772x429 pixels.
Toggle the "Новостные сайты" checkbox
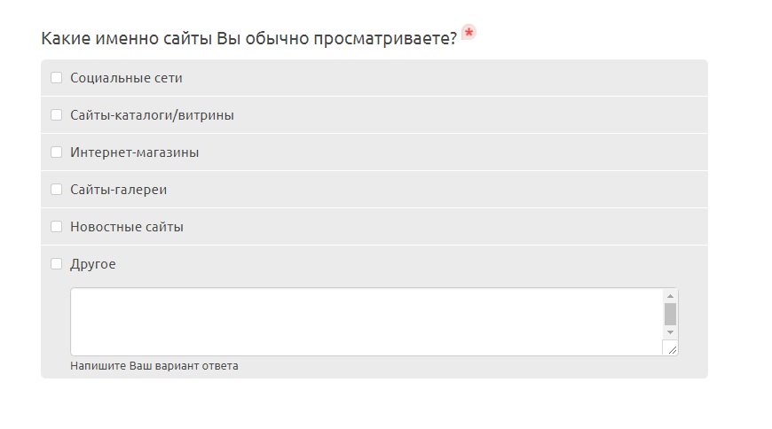coord(57,227)
